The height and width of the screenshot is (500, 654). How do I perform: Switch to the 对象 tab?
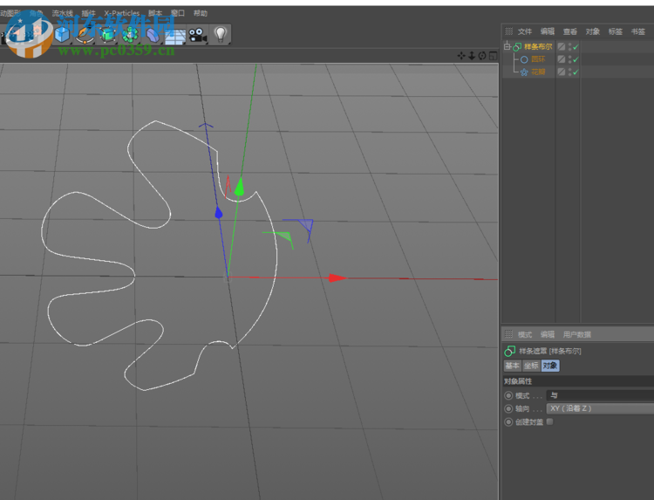tap(550, 366)
